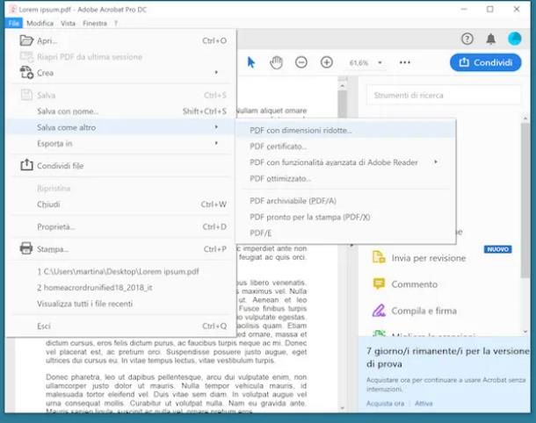Click Invia per revisione label
The height and width of the screenshot is (423, 536).
pyautogui.click(x=428, y=258)
